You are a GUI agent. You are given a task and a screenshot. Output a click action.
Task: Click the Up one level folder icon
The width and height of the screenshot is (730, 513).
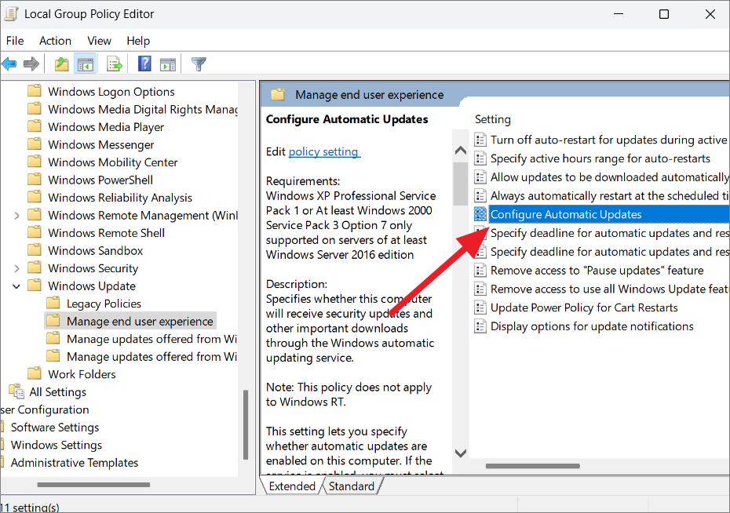tap(61, 64)
